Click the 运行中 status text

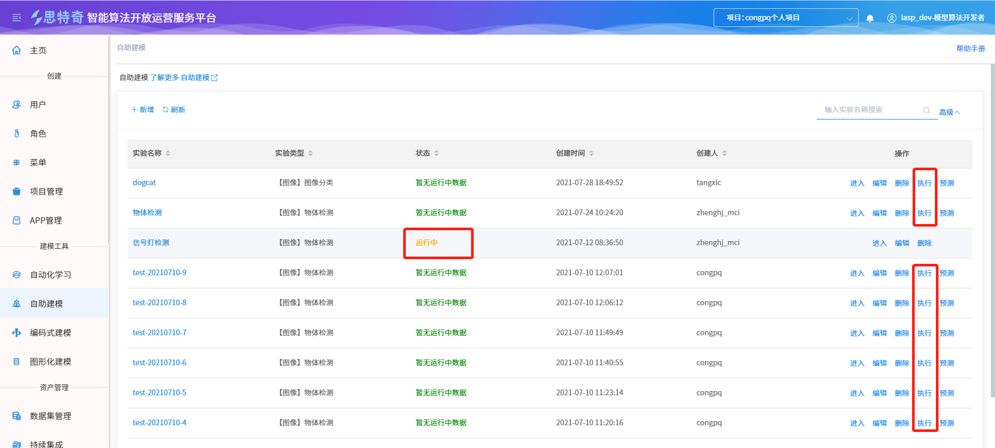(427, 243)
